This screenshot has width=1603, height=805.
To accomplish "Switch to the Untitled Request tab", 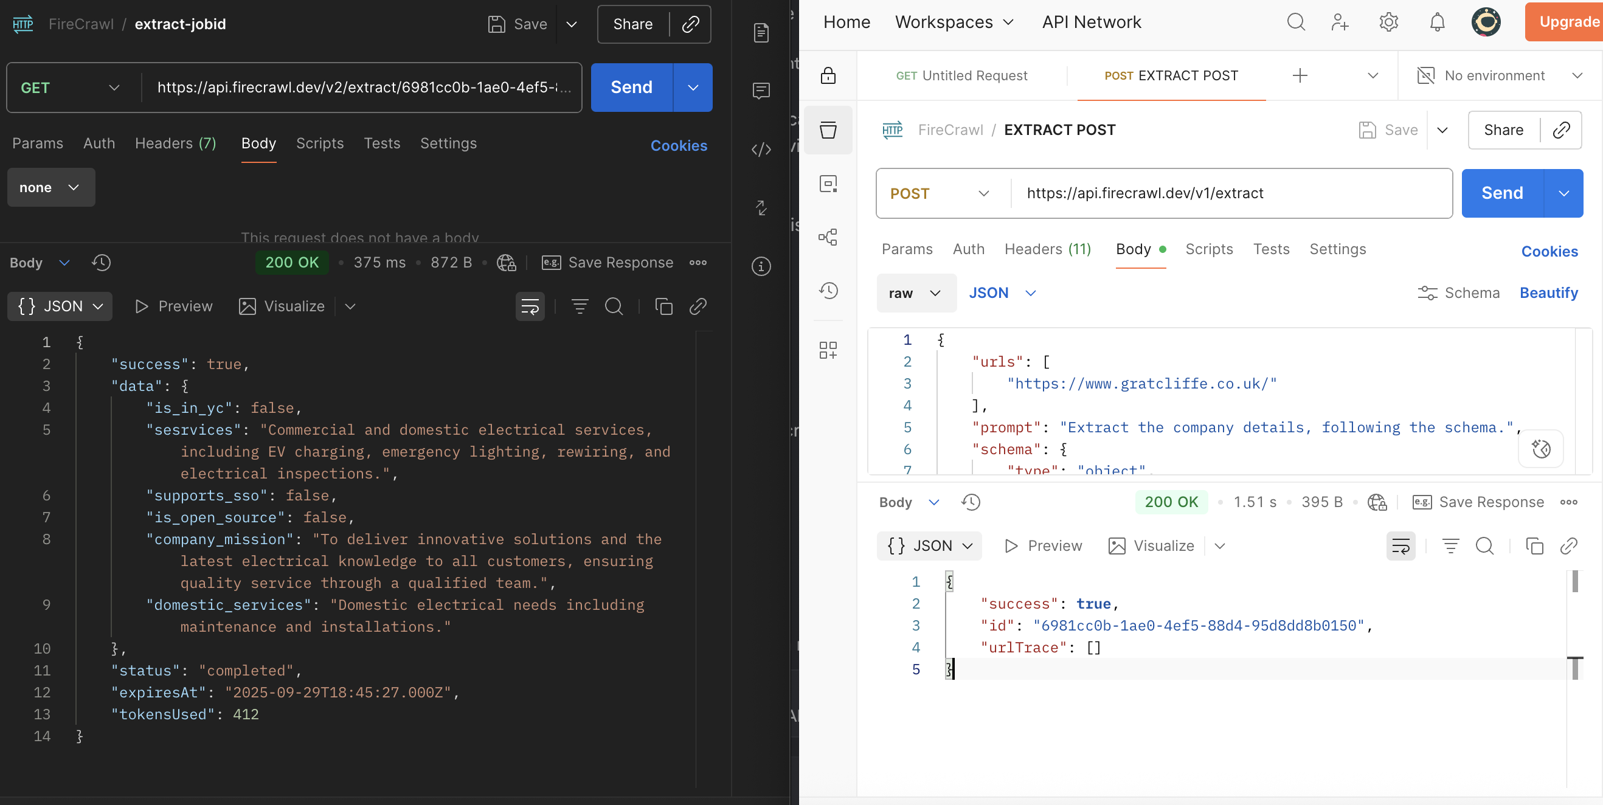I will pyautogui.click(x=961, y=76).
